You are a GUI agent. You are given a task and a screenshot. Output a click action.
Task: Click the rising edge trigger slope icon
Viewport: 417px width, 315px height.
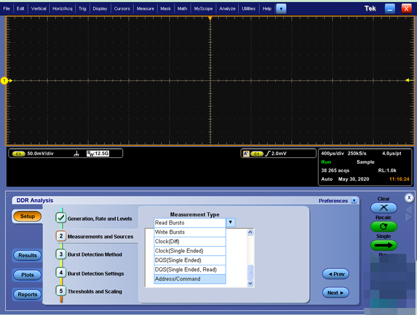(x=268, y=154)
